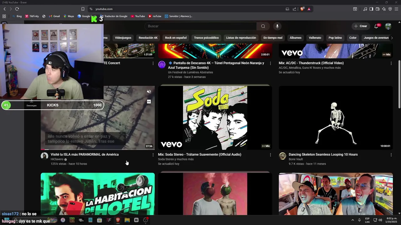Open Brave browser in the taskbar

118,220
